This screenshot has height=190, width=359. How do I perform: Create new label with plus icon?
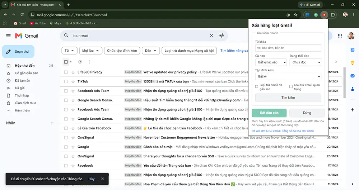[x=52, y=123]
